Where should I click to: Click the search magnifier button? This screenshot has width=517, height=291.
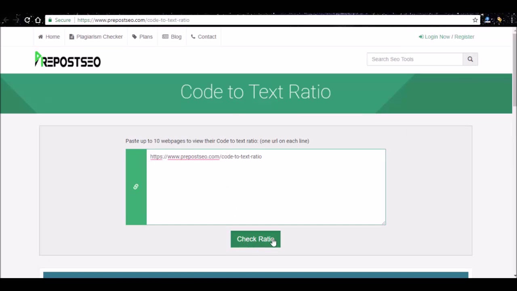(470, 59)
